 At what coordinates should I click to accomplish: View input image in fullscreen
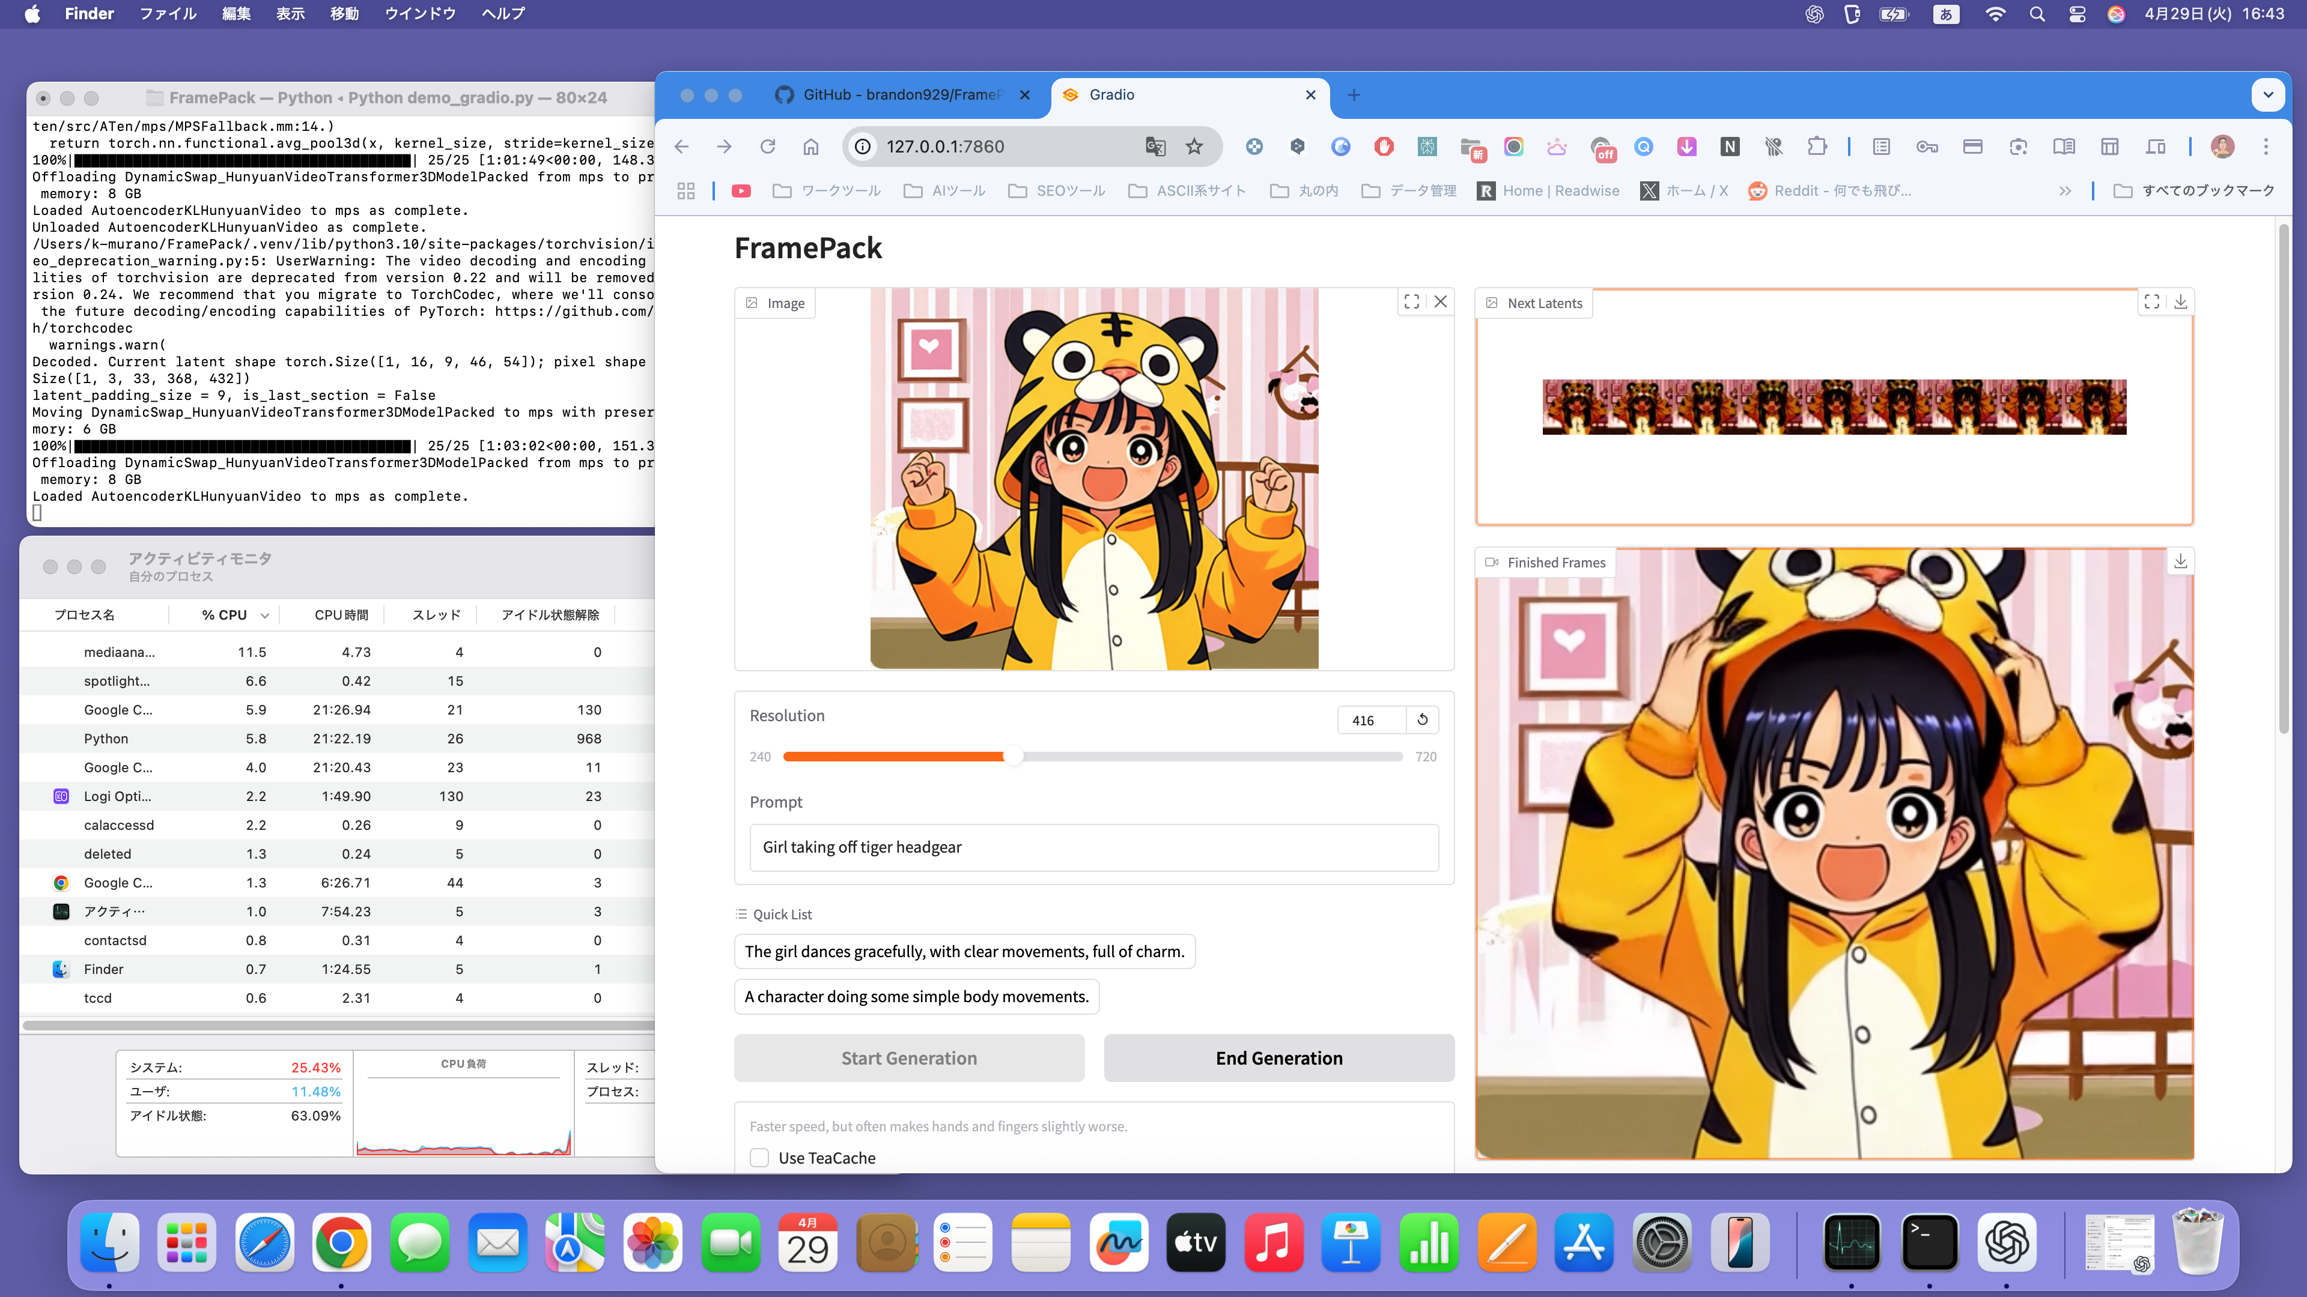[x=1411, y=301]
